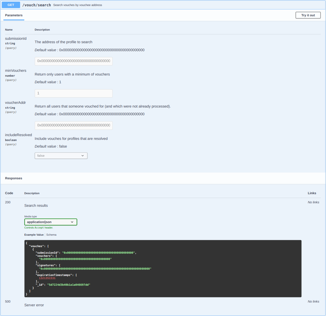Viewport: 326px width, 316px height.
Task: Click the expirationTimestamps value 1321351531
Action: (x=47, y=278)
